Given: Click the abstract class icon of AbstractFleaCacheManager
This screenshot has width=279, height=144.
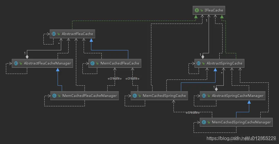Looking at the screenshot, I should (x=16, y=63).
